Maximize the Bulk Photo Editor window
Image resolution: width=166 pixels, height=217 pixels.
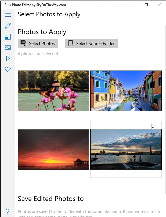coord(146,5)
